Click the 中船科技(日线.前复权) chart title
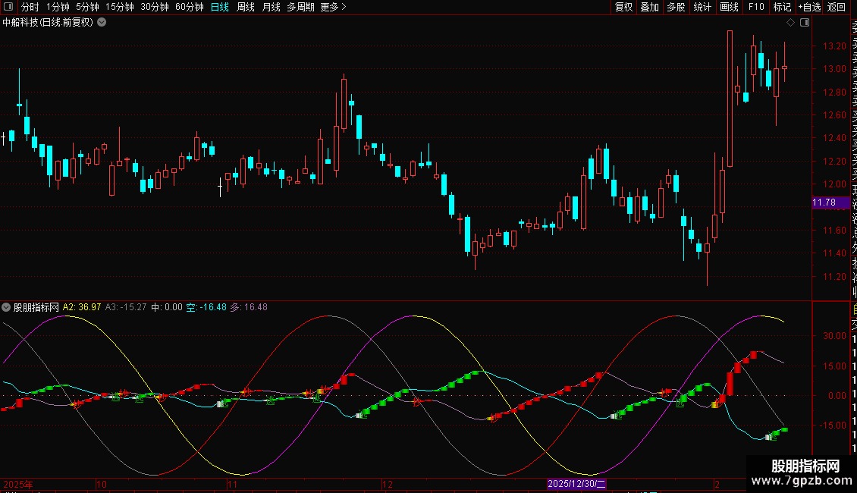Viewport: 857px width, 493px height. click(48, 23)
